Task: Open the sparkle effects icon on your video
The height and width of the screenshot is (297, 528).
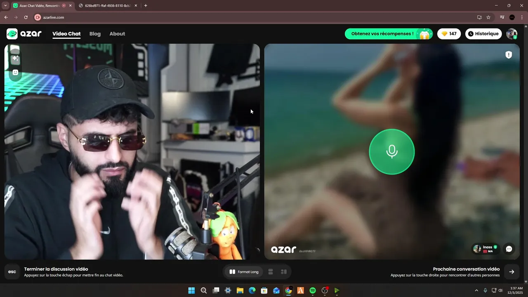Action: pyautogui.click(x=15, y=59)
